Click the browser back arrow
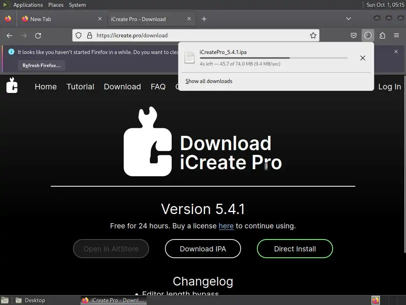Viewport: 406px width, 305px height. (10, 35)
